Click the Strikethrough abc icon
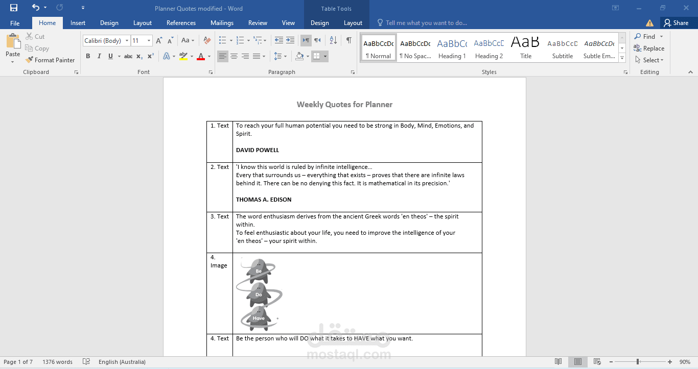This screenshot has height=369, width=698. [128, 56]
